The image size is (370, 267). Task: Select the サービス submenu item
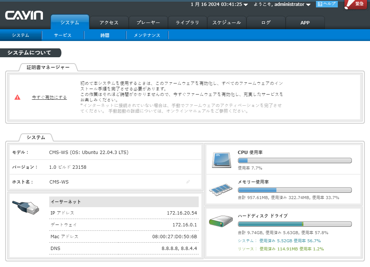(63, 35)
